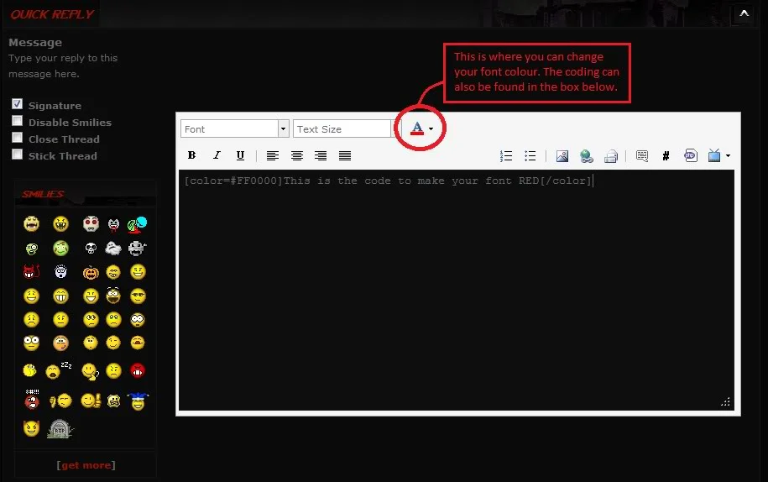This screenshot has height=482, width=768.
Task: Insert the red devil smiley
Action: click(31, 271)
